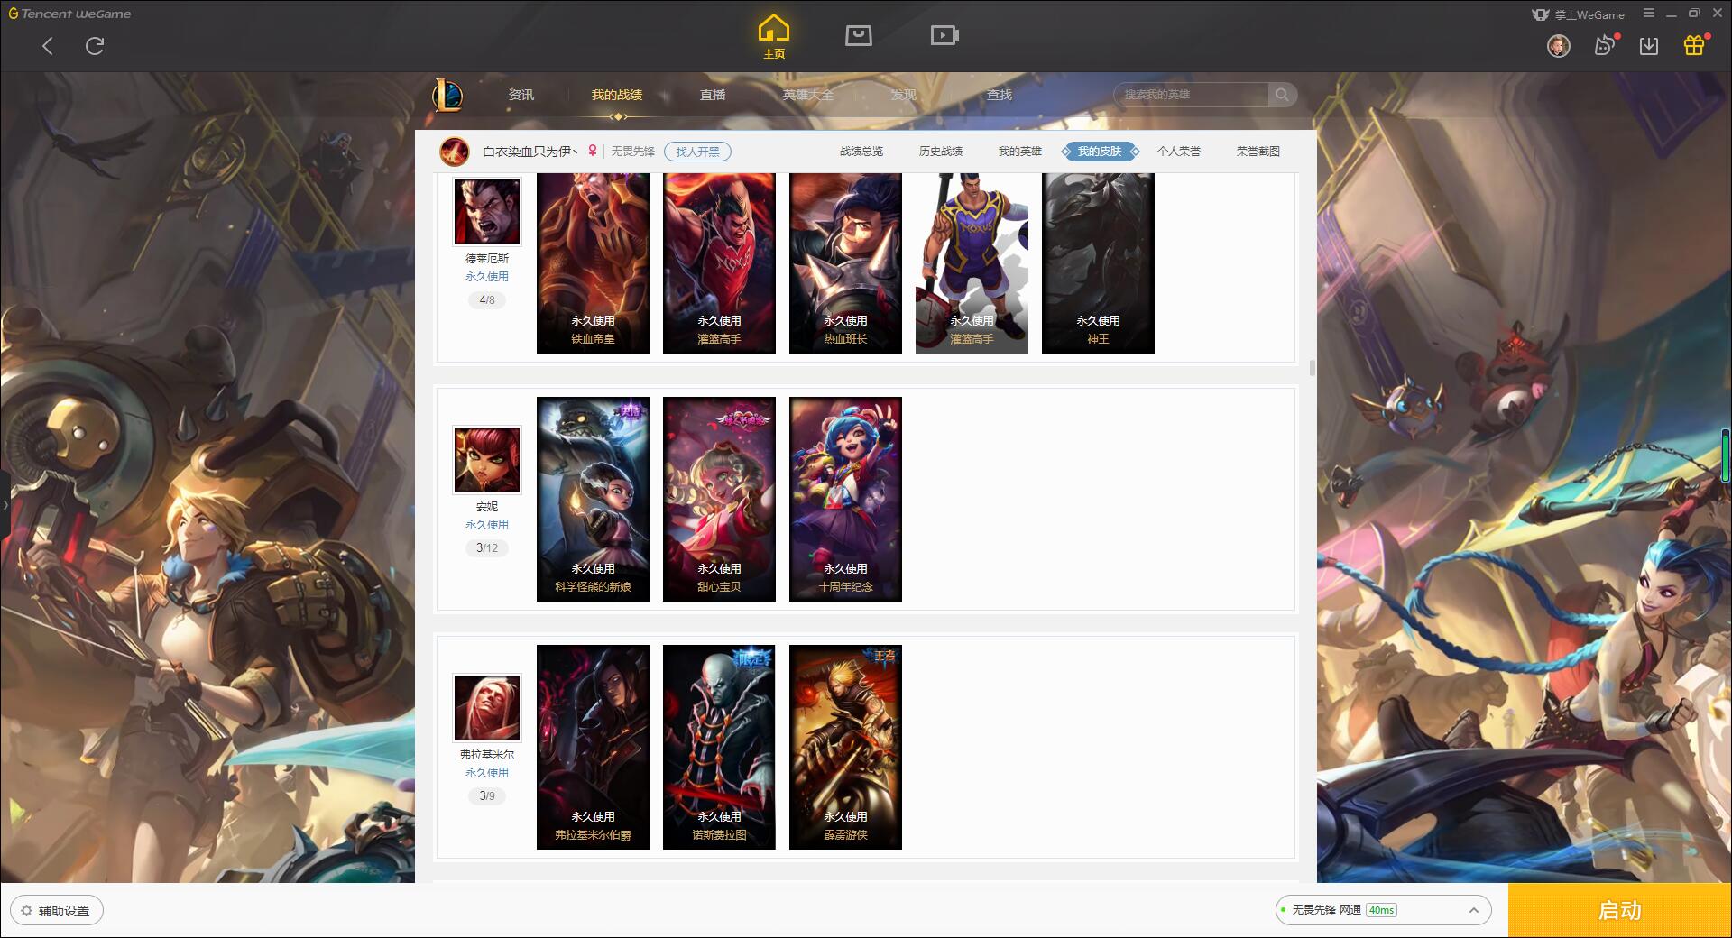Image resolution: width=1732 pixels, height=938 pixels.
Task: Switch to 发现 tab
Action: (x=904, y=95)
